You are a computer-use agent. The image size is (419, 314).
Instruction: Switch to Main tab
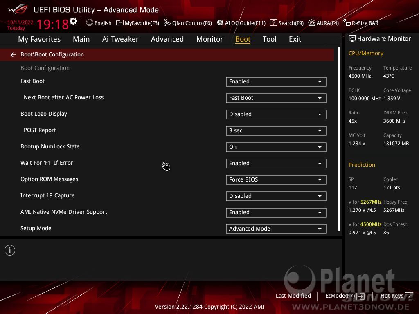pos(81,39)
